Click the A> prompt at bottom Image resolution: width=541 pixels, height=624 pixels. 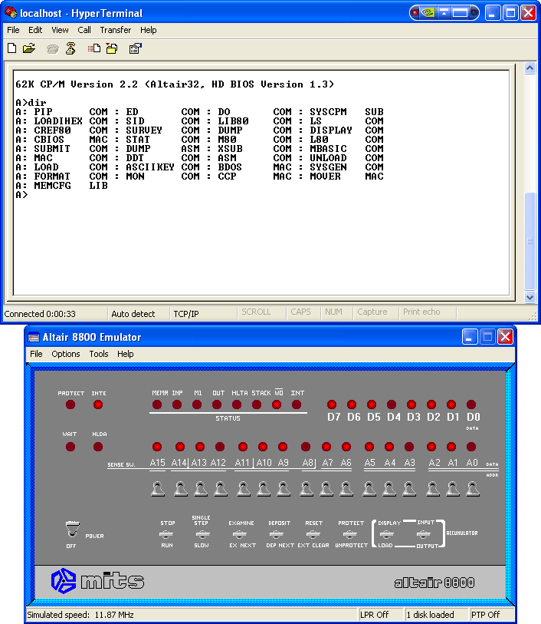pos(21,195)
